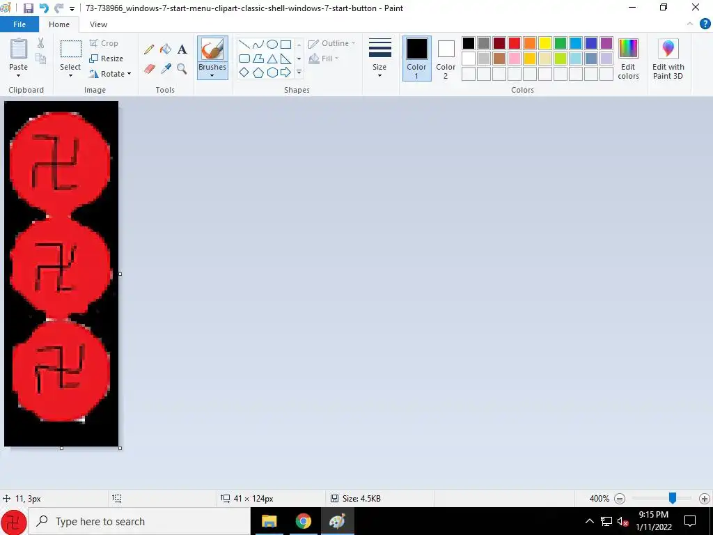The image size is (713, 535).
Task: Expand the full Shapes gallery
Action: [299, 72]
